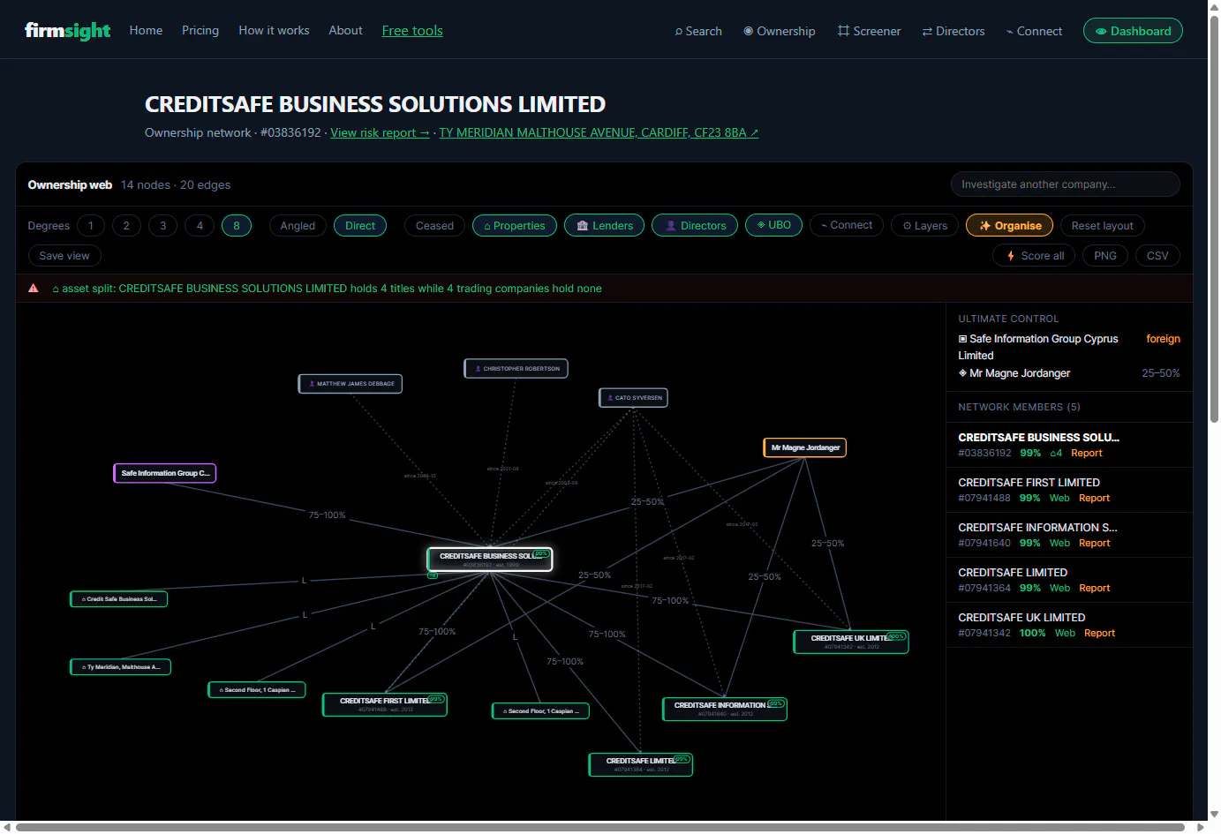Export the data as CSV
Image resolution: width=1221 pixels, height=834 pixels.
point(1157,256)
